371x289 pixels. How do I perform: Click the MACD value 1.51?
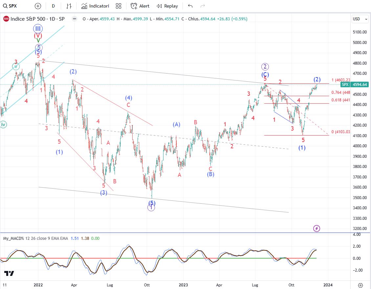tap(75, 238)
